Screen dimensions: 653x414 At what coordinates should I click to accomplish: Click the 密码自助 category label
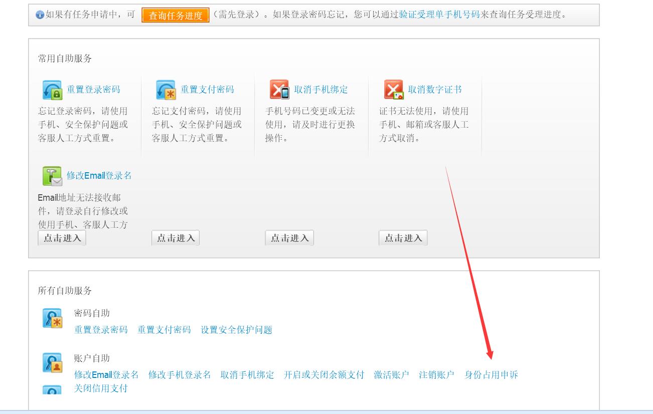point(92,313)
